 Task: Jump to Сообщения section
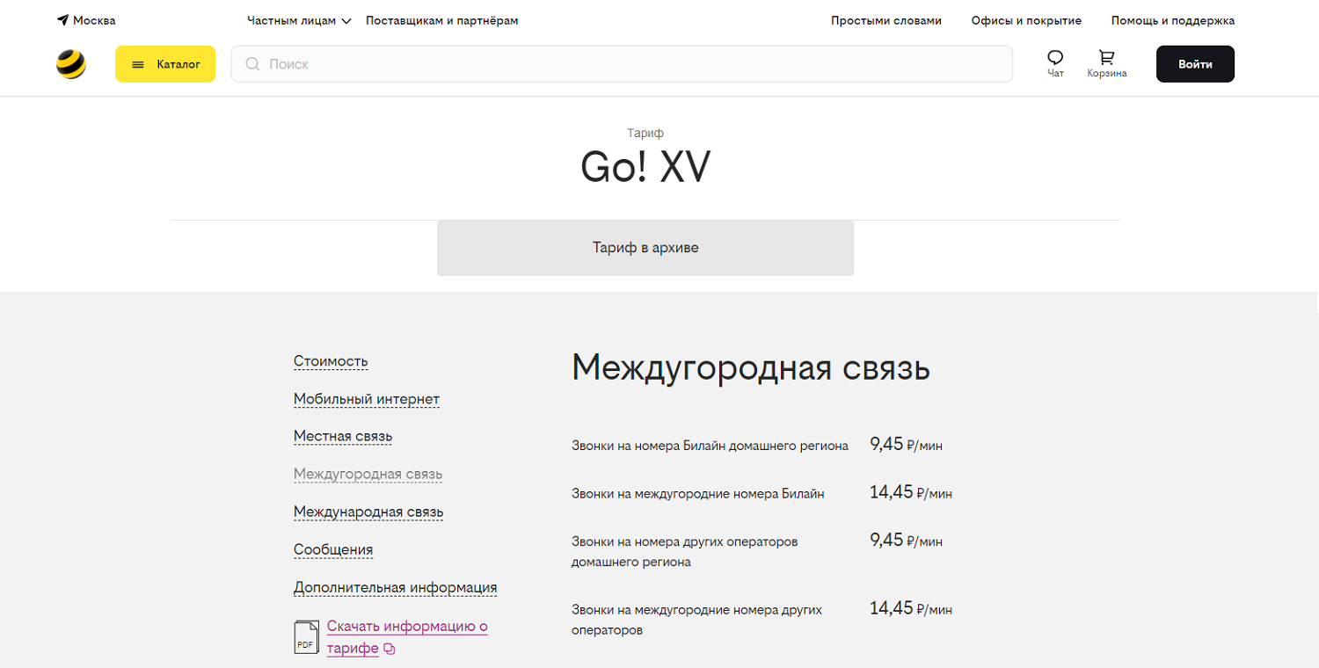(333, 549)
